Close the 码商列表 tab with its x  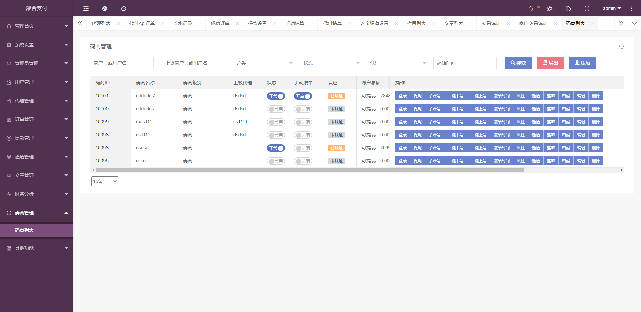pos(593,23)
